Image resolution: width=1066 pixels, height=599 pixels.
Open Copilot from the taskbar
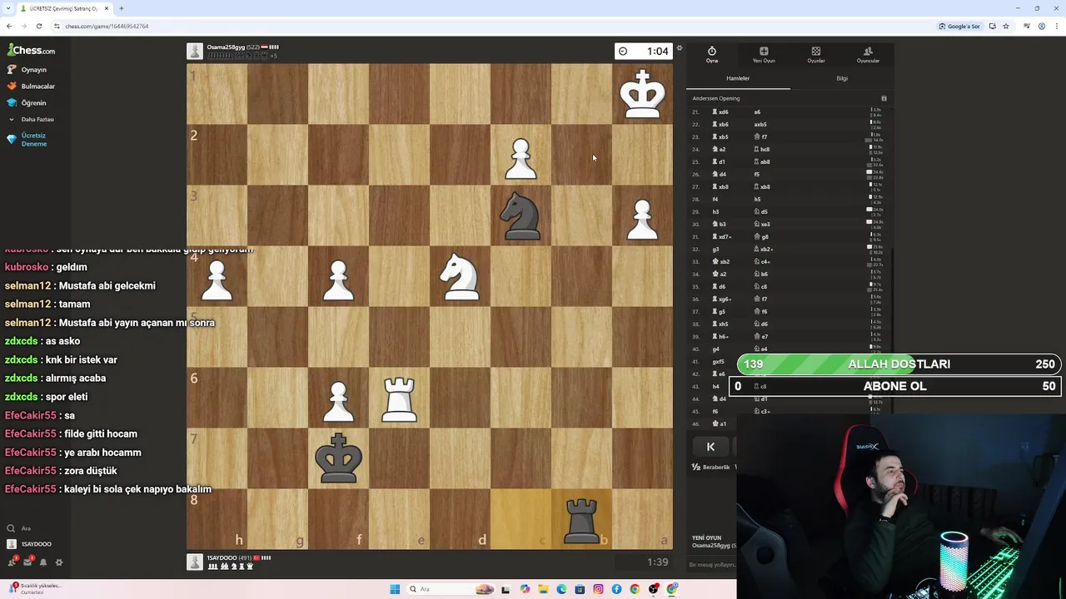(x=525, y=589)
